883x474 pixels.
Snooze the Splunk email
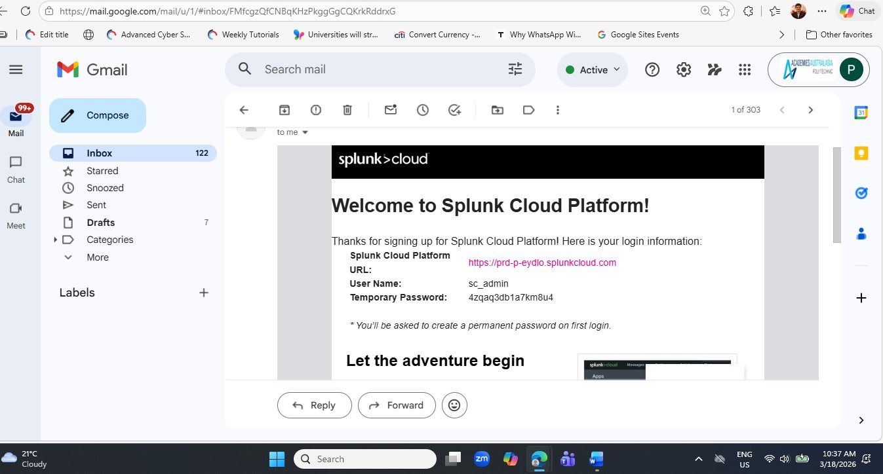[423, 109]
